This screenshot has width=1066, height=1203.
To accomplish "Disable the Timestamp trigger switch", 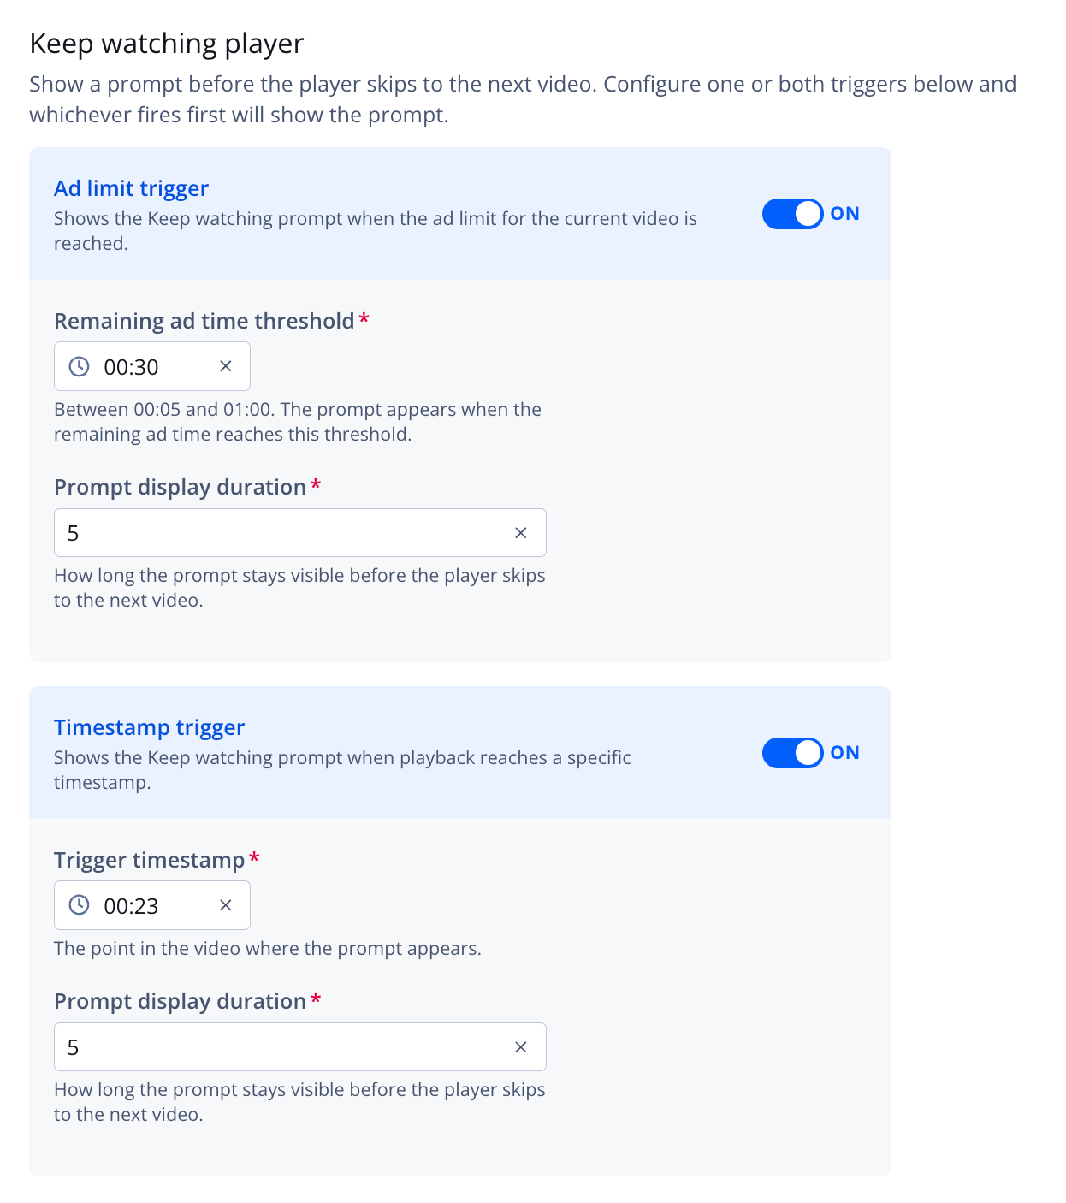I will (793, 753).
